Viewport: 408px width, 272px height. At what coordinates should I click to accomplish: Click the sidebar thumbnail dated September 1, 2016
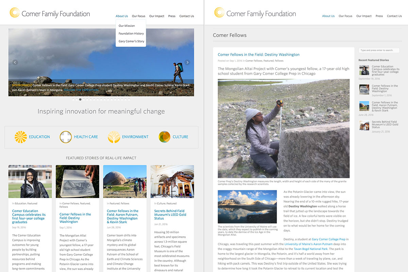click(364, 89)
